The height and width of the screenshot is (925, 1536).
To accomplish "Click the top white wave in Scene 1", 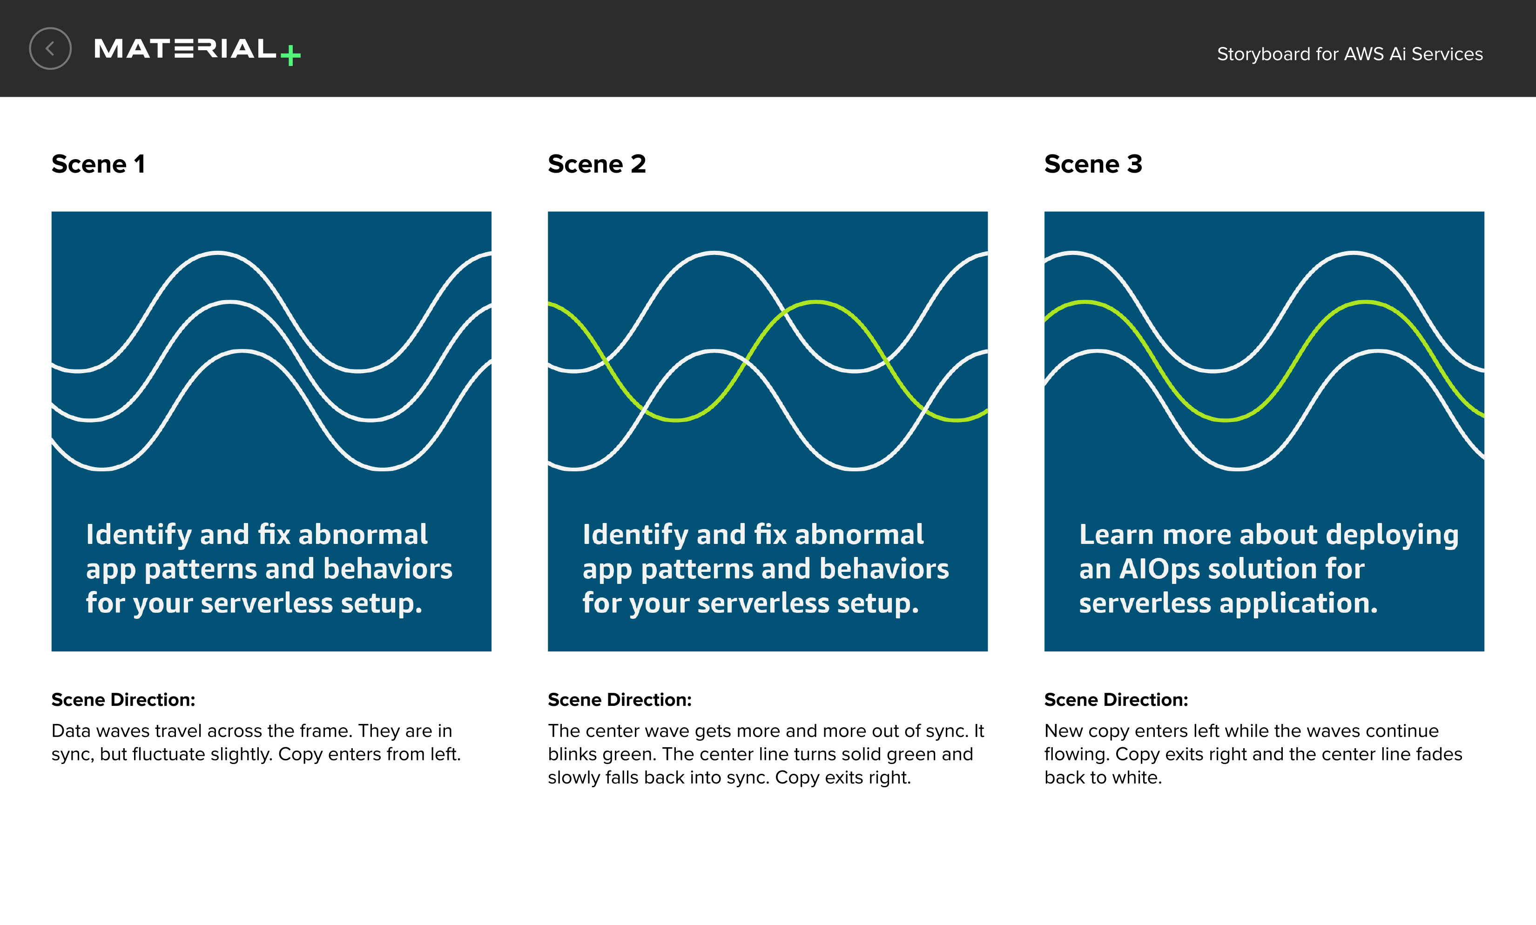I will point(217,253).
